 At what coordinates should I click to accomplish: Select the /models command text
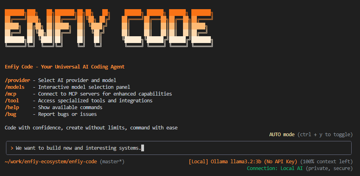15,87
